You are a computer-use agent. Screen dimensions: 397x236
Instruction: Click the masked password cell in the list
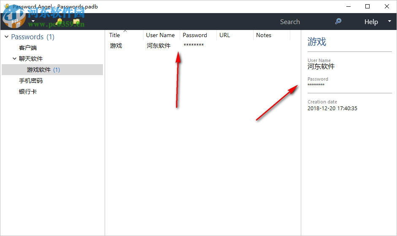(x=194, y=45)
